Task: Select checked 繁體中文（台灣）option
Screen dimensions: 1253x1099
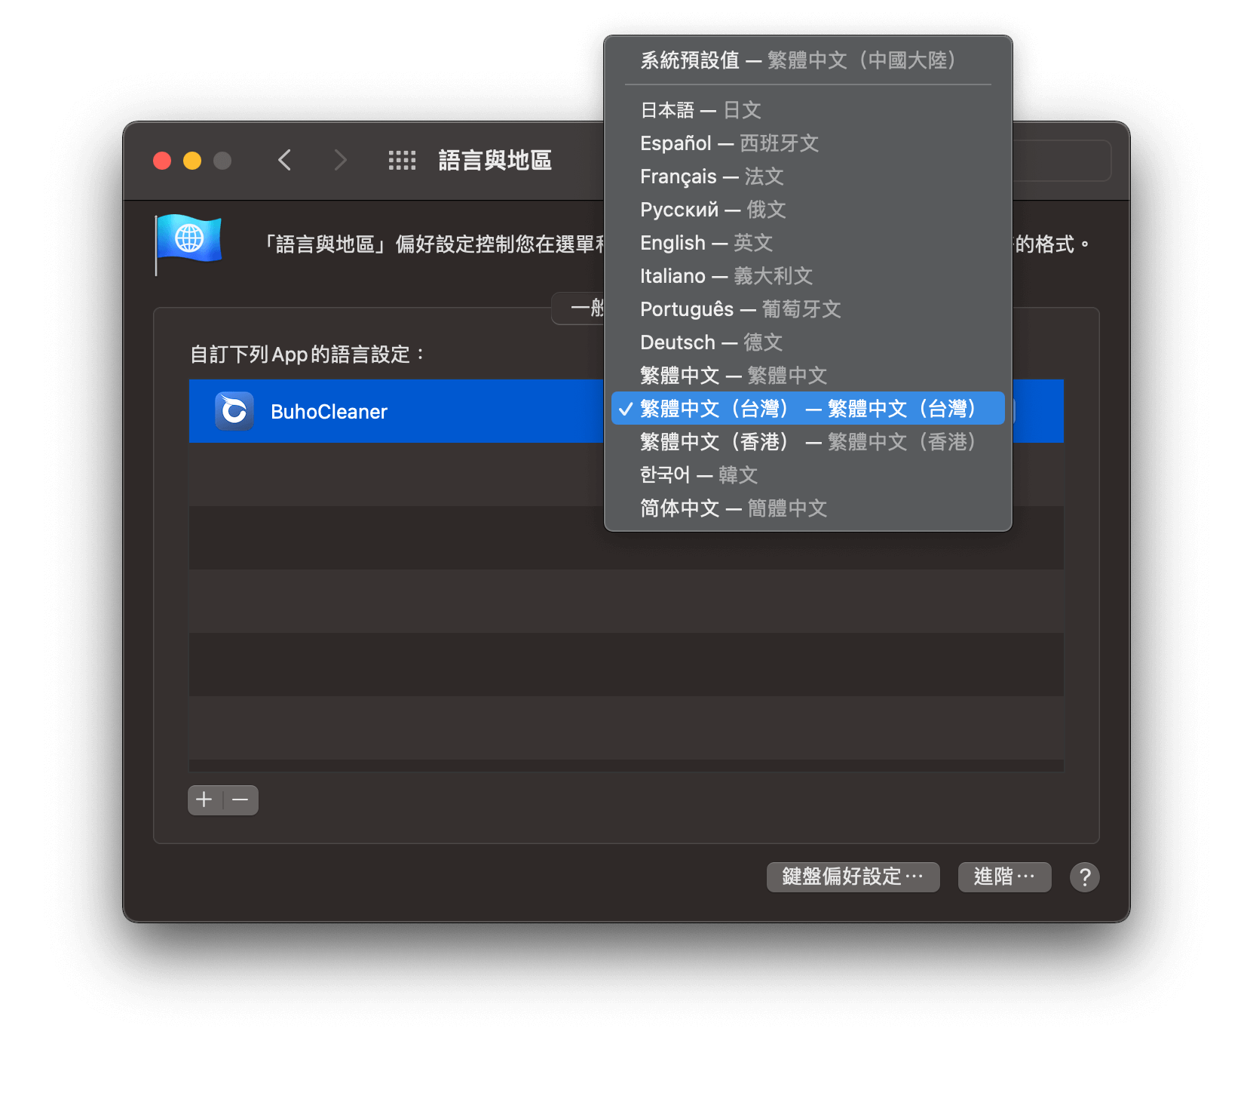Action: coord(808,408)
